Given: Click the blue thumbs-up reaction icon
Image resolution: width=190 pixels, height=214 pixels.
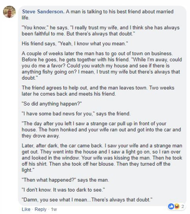Looking at the screenshot, I should click(171, 206).
